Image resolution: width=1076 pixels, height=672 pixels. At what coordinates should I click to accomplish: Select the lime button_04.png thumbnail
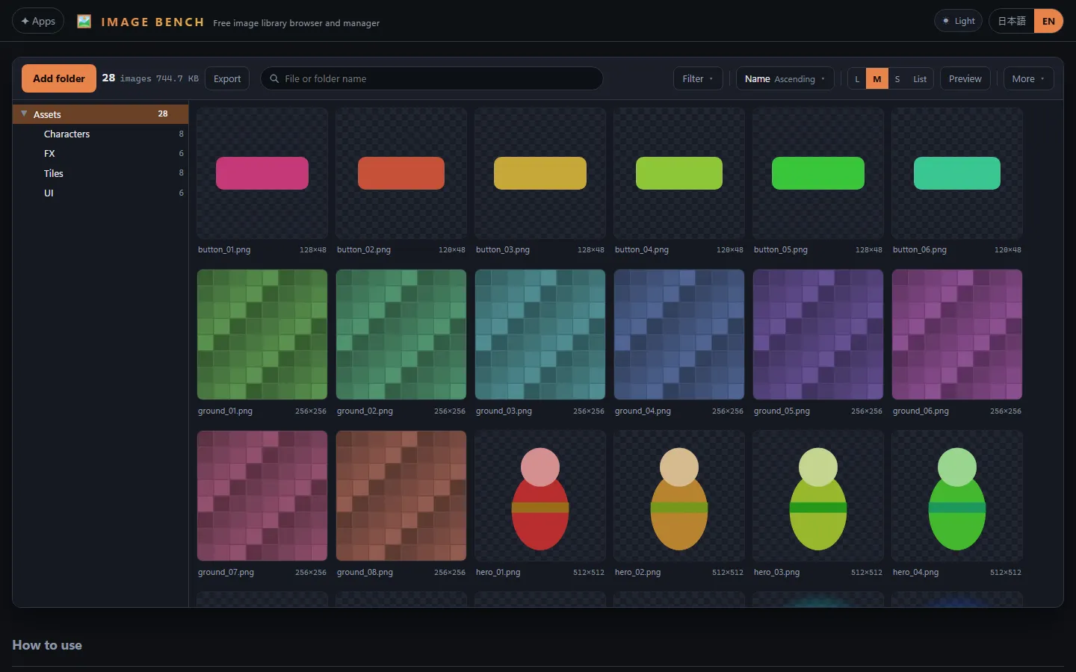click(x=679, y=173)
